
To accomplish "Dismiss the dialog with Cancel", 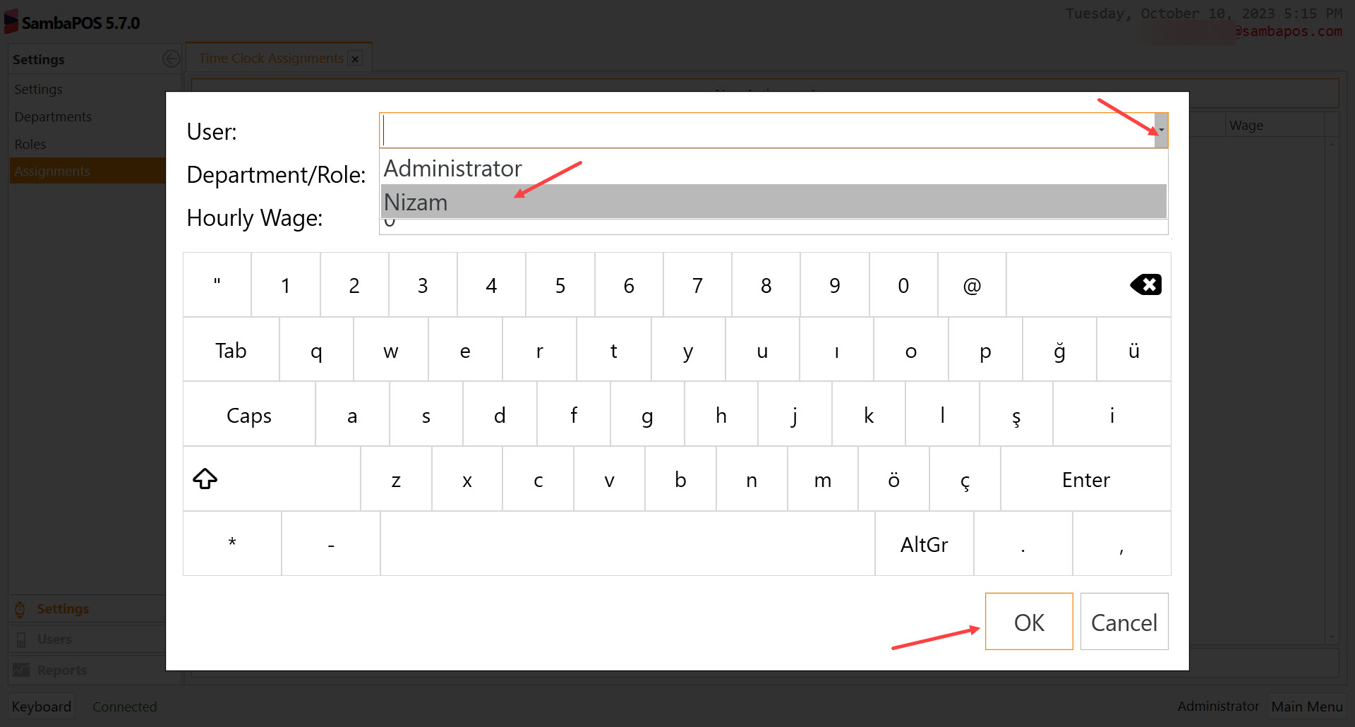I will (1124, 622).
